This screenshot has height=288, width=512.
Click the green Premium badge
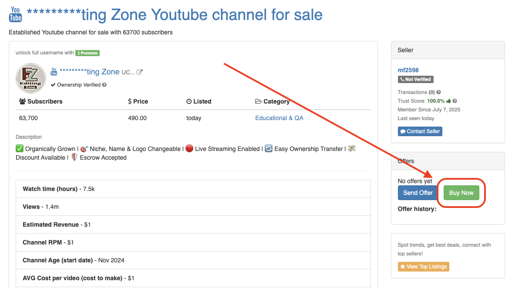[x=88, y=53]
